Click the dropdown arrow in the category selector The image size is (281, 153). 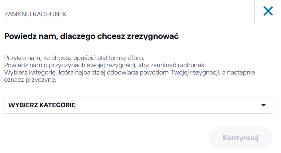pyautogui.click(x=264, y=105)
